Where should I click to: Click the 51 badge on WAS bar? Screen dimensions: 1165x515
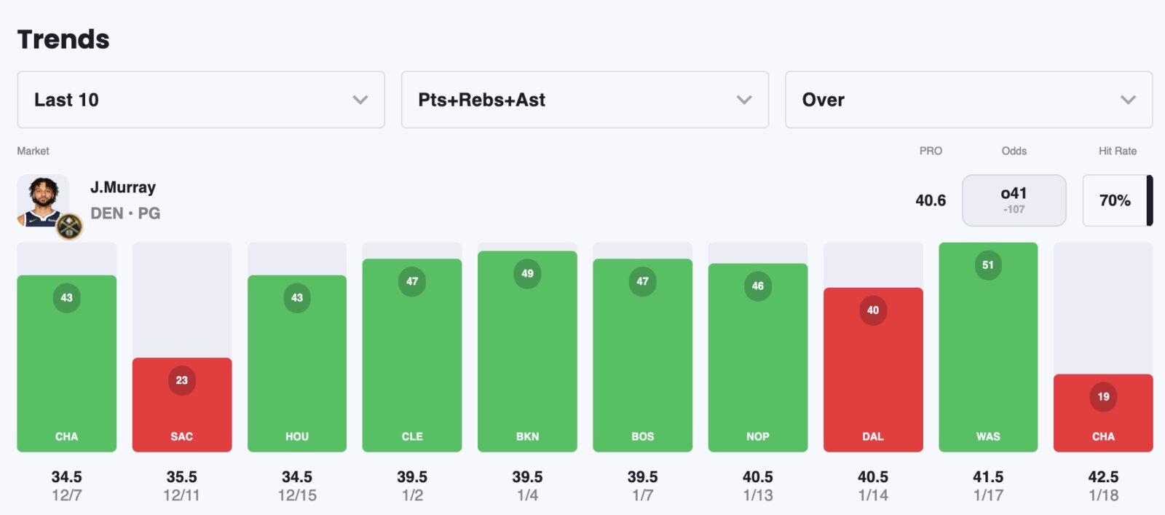(x=988, y=265)
